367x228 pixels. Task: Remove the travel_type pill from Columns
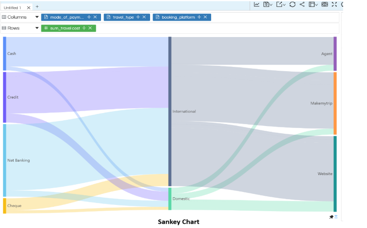(x=144, y=17)
